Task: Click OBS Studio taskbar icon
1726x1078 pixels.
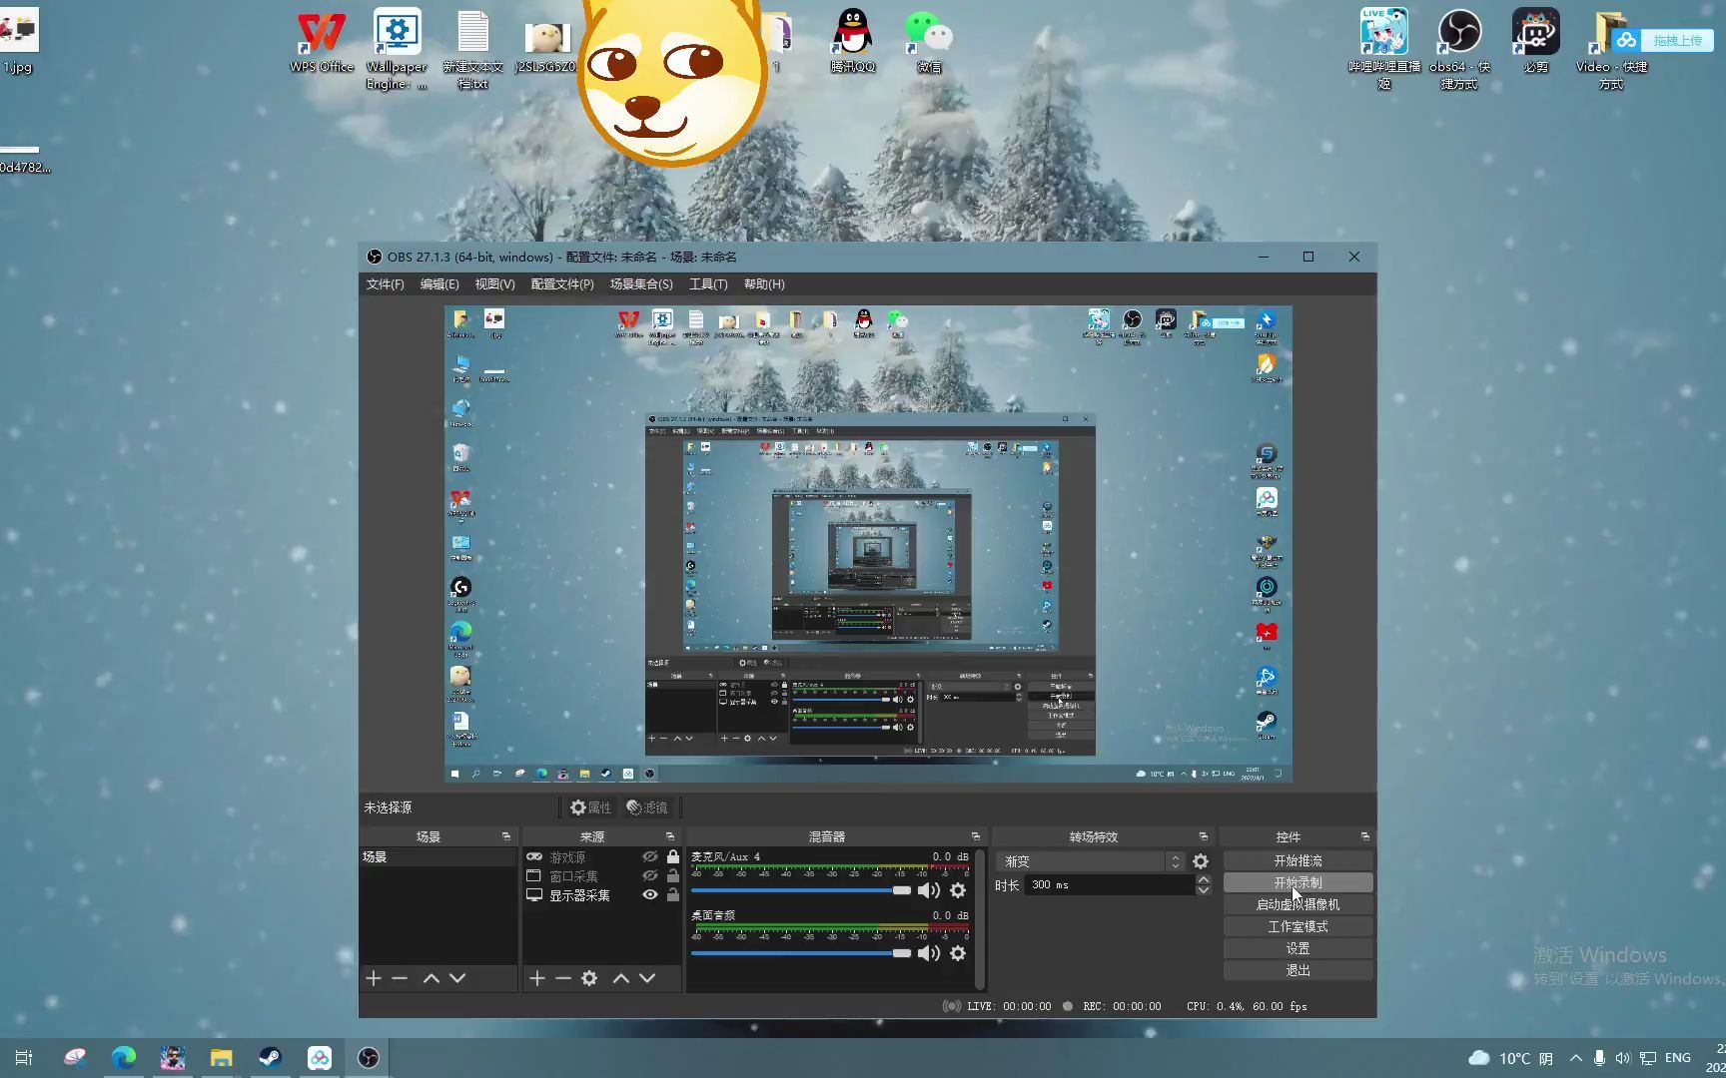Action: coord(369,1058)
